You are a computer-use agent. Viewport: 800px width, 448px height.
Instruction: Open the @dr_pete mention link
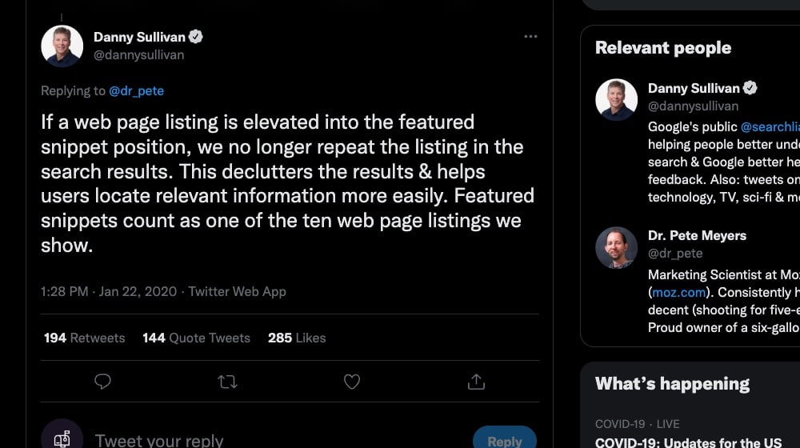pyautogui.click(x=136, y=91)
